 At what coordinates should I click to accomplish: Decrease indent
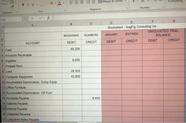pyautogui.click(x=88, y=2)
